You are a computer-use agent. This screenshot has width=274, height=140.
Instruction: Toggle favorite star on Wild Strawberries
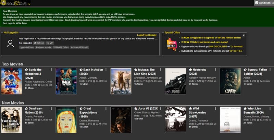191,109
